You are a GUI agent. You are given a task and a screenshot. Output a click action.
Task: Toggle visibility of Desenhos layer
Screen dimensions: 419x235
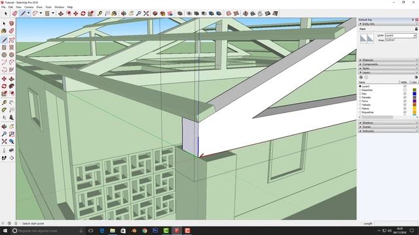point(405,90)
